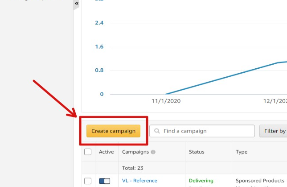Click the 1.6 value on chart axis
This screenshot has height=187, width=287.
[x=99, y=47]
